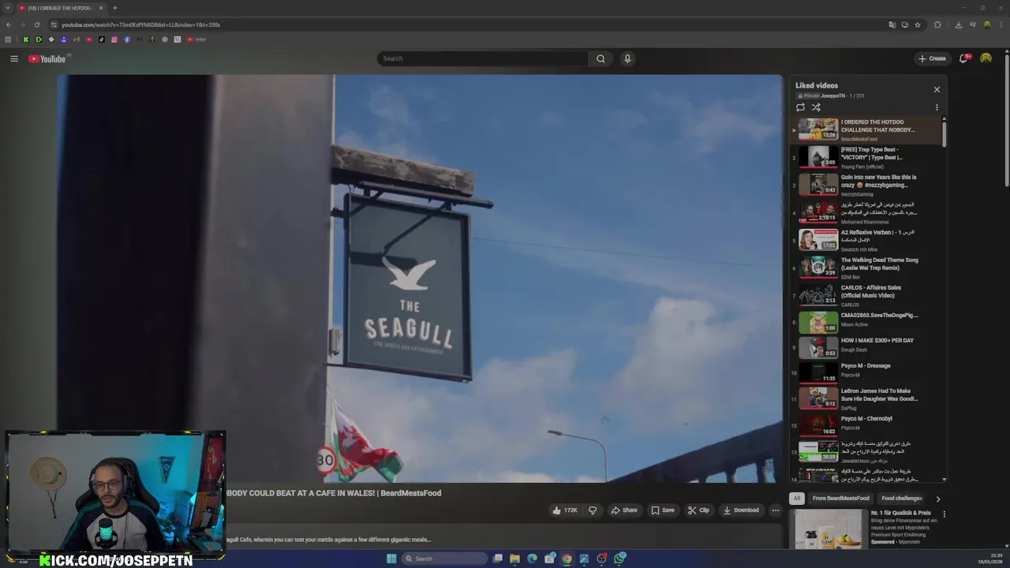Show more filter chips with right arrow

937,499
